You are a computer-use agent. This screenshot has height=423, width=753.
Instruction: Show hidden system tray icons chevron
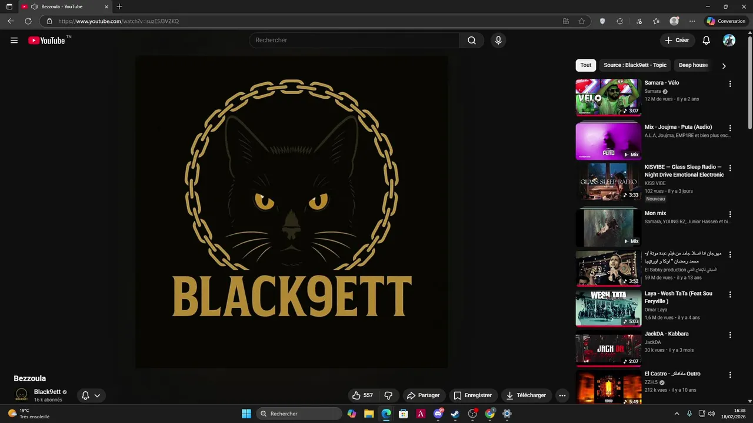coord(677,414)
